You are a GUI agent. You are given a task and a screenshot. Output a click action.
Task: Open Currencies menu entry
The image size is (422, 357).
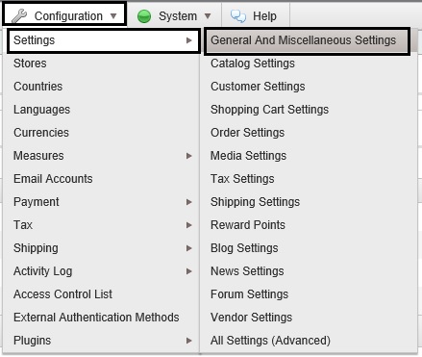coord(101,133)
